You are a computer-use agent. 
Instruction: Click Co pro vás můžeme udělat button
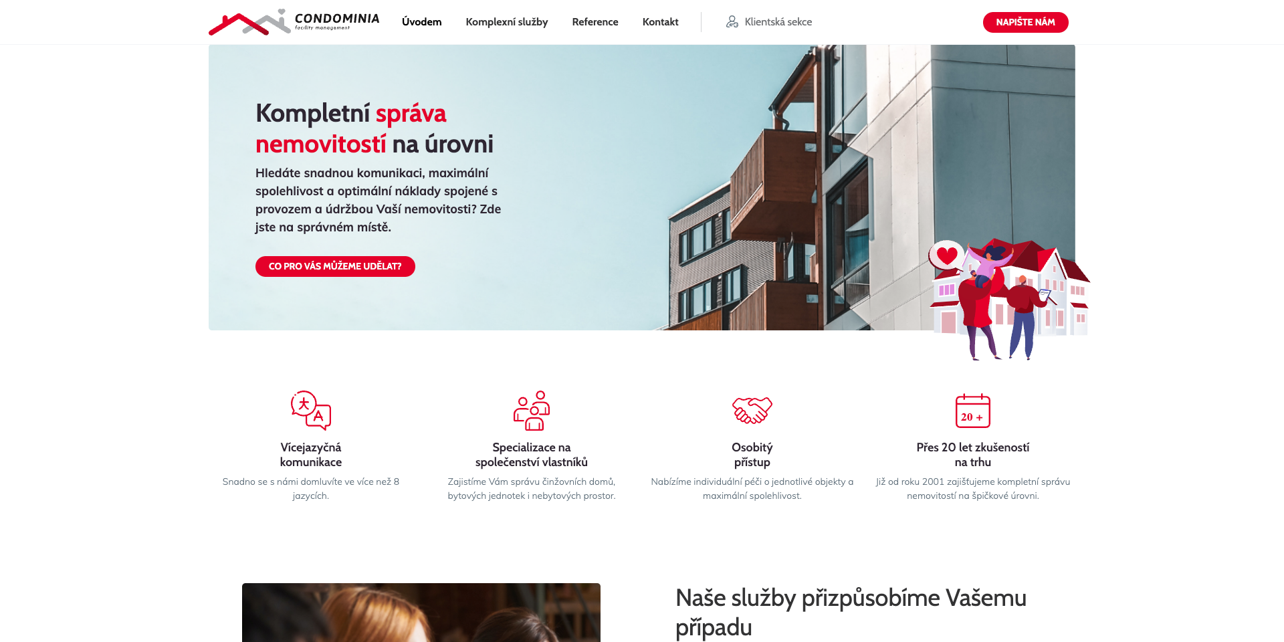(x=335, y=266)
